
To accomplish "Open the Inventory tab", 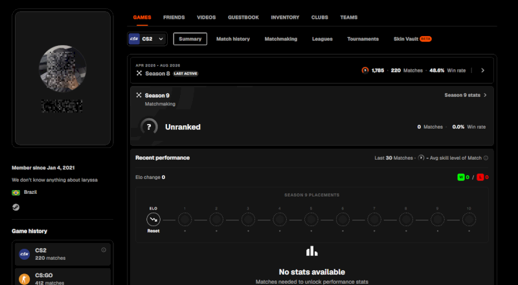I will (x=285, y=17).
